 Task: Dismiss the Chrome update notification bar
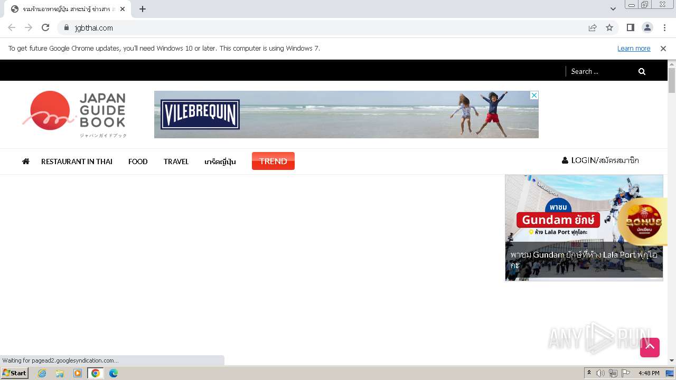663,48
